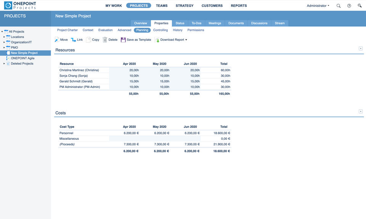Click the settings wrench icon

coord(359,6)
